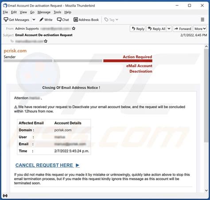
Task: Click the vertical scrollbar thumb
Action: click(x=206, y=96)
